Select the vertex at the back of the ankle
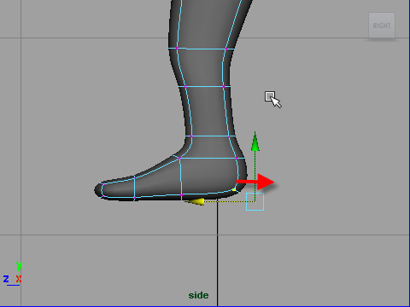The height and width of the screenshot is (307, 410). pos(237,159)
